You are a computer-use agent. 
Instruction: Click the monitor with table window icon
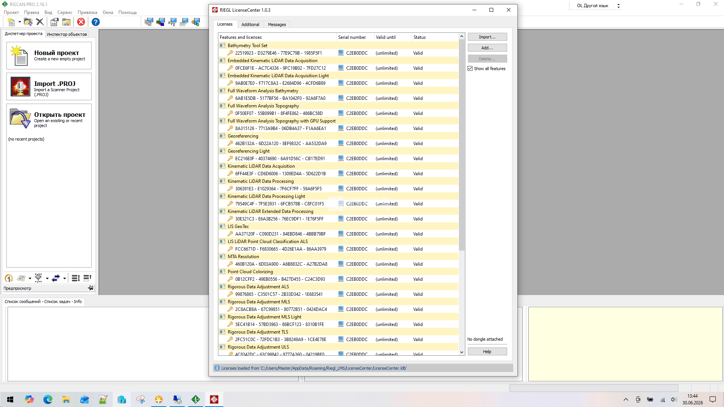click(x=184, y=22)
